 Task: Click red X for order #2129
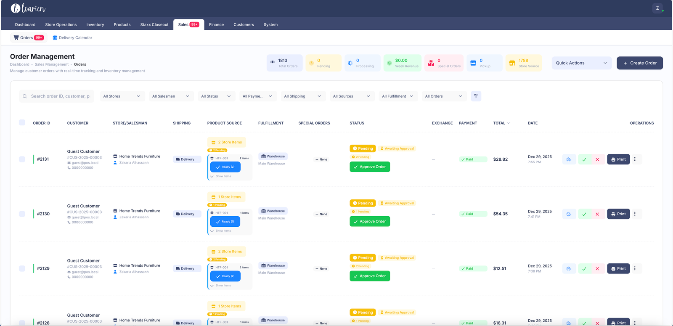tap(597, 268)
